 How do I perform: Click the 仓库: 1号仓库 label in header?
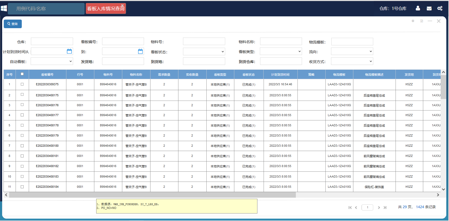point(393,9)
